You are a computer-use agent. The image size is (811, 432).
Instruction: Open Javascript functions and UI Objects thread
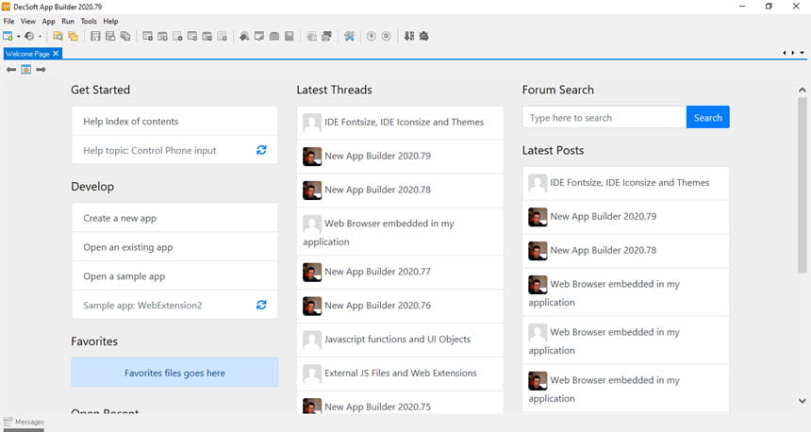tap(400, 340)
